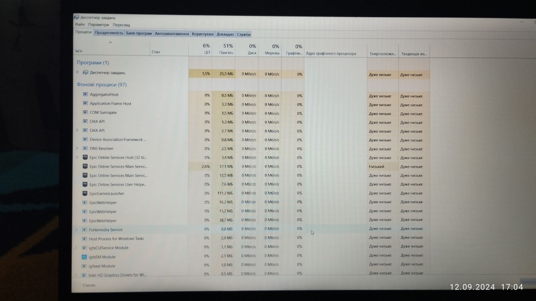Click the 25,5 МБ memory cell

pyautogui.click(x=224, y=74)
